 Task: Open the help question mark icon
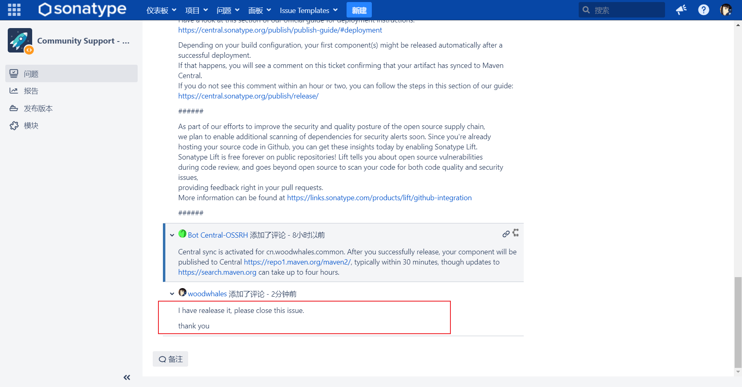[x=704, y=10]
